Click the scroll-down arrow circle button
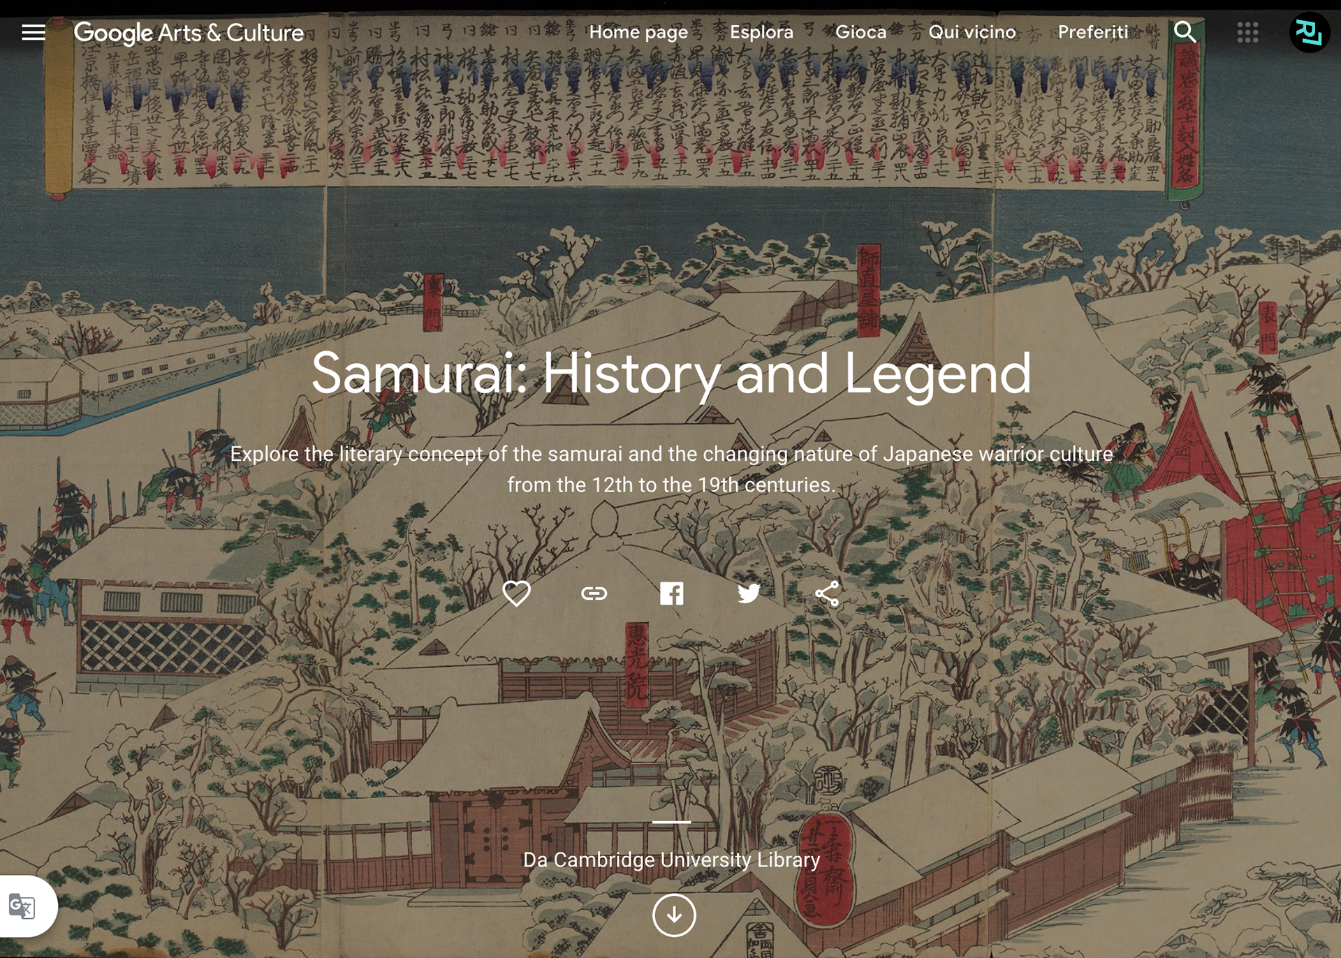The width and height of the screenshot is (1341, 958). (674, 915)
